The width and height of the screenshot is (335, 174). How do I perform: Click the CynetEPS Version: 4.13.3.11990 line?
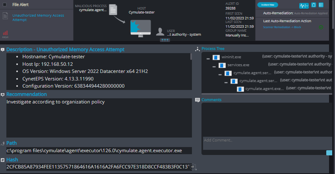tap(58, 79)
